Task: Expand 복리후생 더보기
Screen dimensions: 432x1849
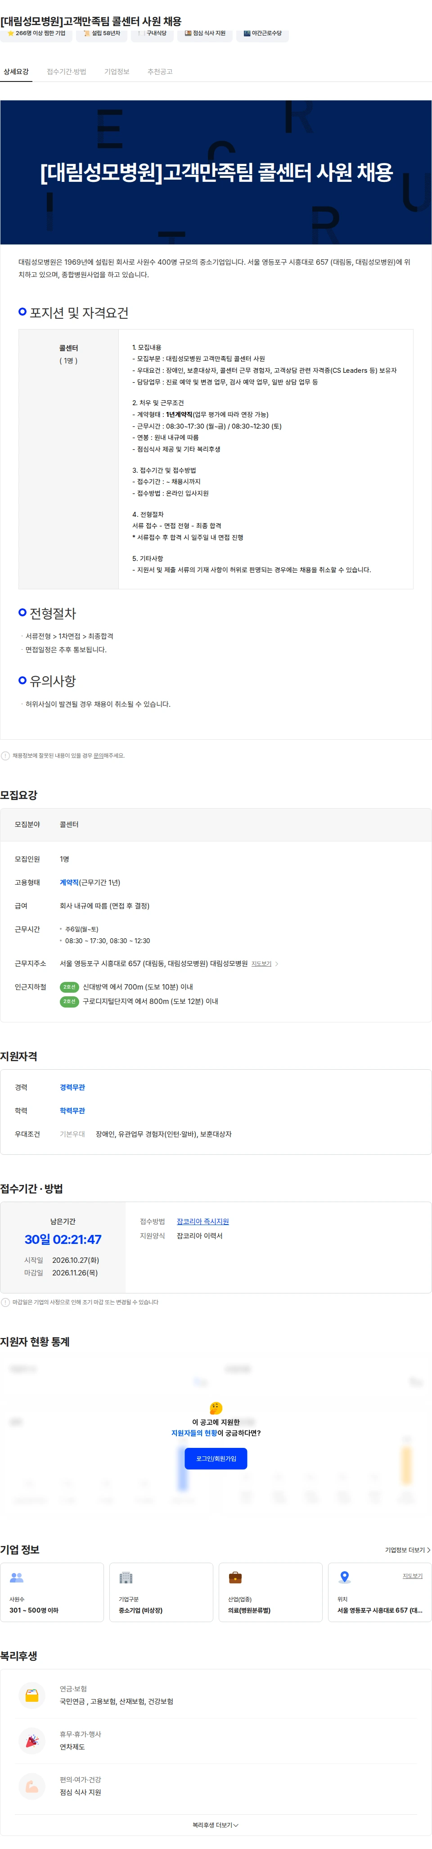Action: [215, 1825]
